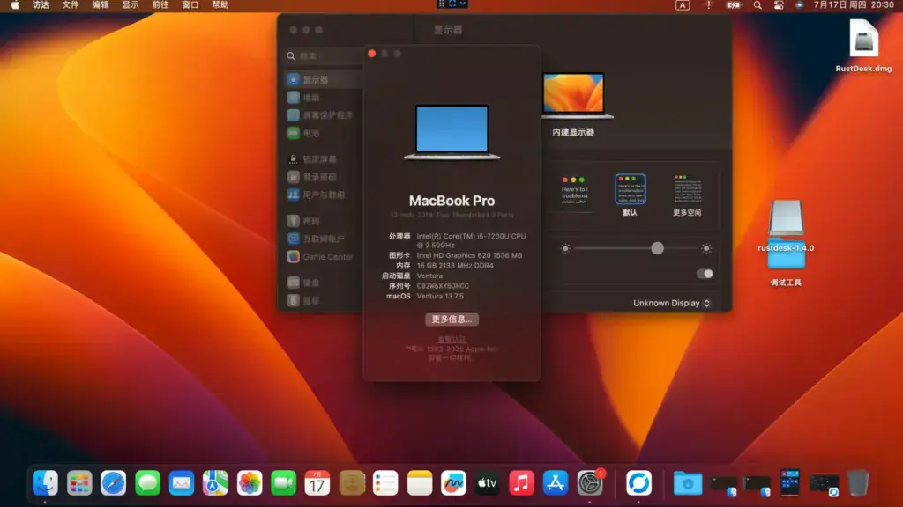Open Finder from the Dock
Viewport: 903px width, 507px height.
coord(45,483)
